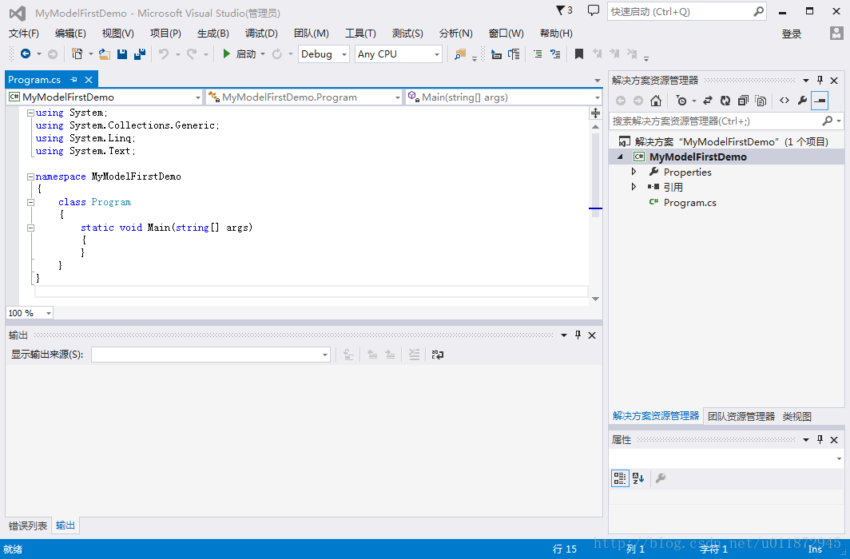Toggle a bookmark with the bookmark icon
The image size is (850, 559).
point(579,54)
